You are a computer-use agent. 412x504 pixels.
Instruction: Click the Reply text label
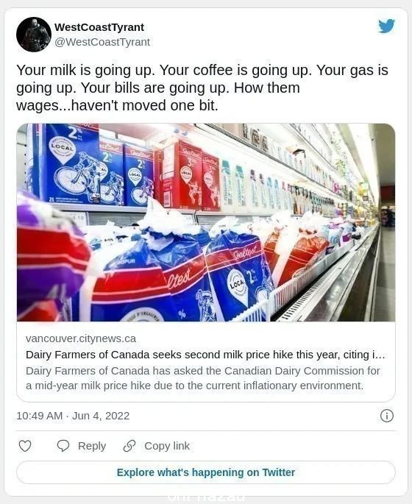coord(92,446)
